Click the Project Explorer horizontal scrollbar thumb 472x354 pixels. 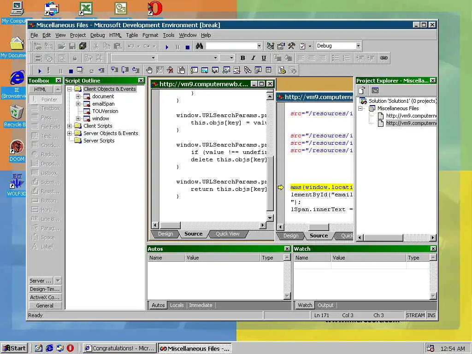click(x=383, y=238)
